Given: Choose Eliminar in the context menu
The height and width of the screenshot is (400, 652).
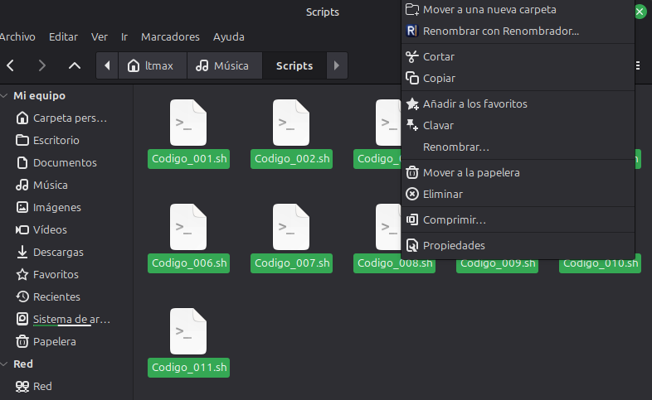Looking at the screenshot, I should [x=518, y=195].
